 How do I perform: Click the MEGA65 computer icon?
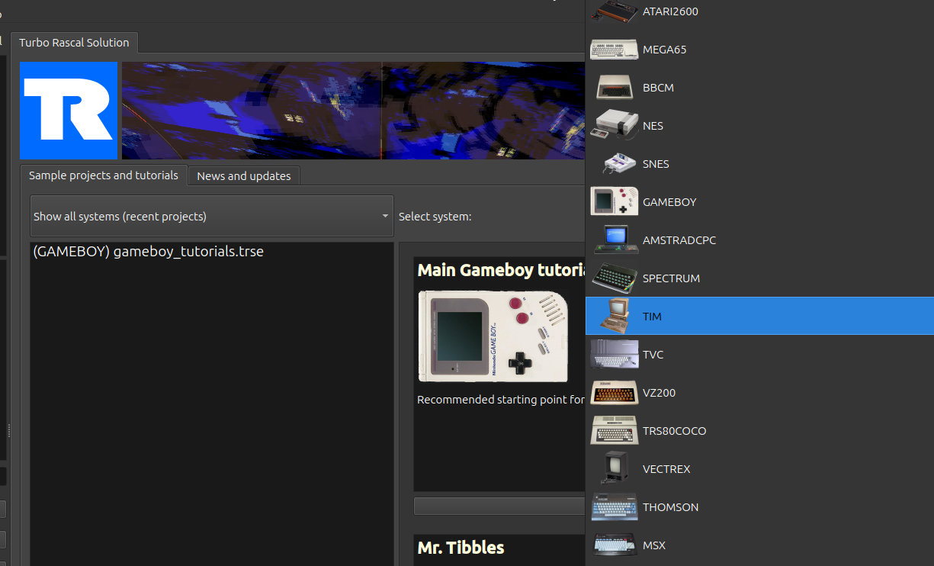point(615,49)
